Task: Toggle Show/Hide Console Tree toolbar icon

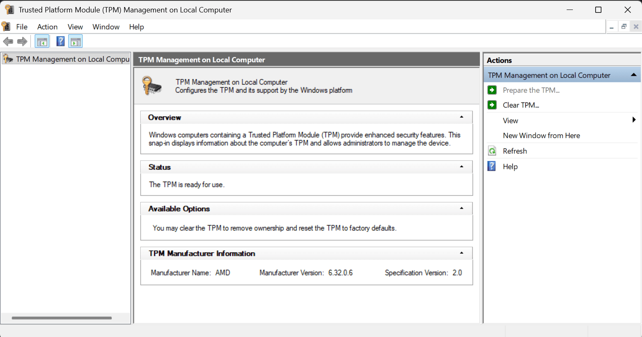Action: point(42,41)
